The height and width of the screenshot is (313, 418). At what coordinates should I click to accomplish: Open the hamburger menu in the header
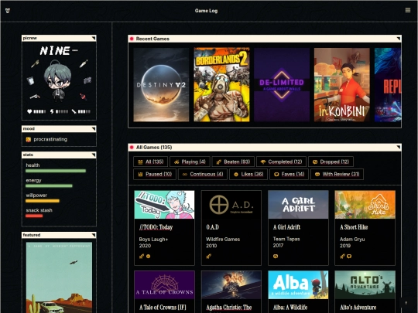[408, 10]
